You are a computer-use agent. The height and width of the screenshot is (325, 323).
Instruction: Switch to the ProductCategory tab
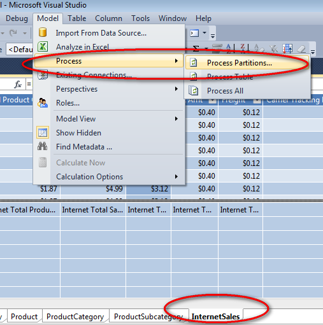click(75, 317)
